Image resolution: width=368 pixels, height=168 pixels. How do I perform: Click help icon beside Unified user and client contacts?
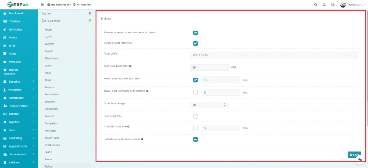tap(142, 139)
